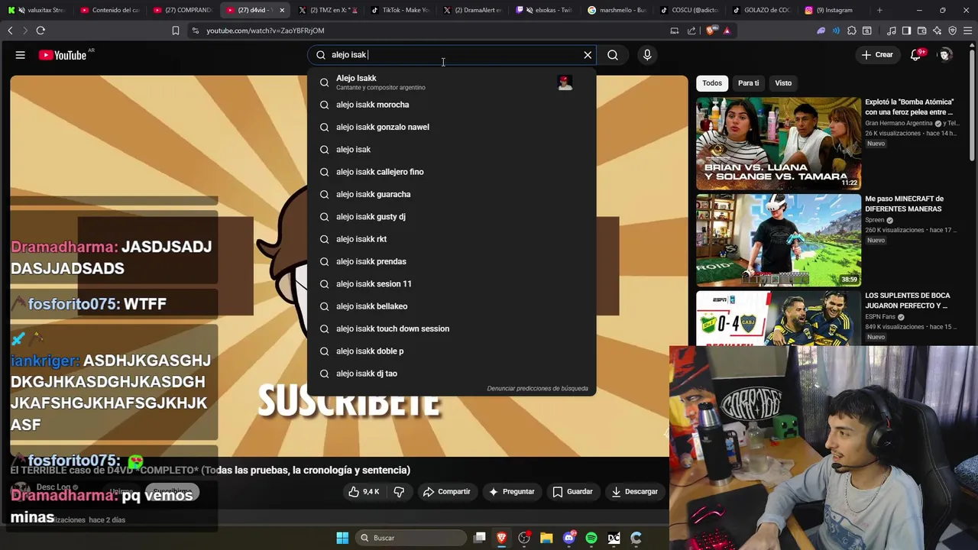
Task: Switch to the TikTok browser tab
Action: [x=400, y=10]
